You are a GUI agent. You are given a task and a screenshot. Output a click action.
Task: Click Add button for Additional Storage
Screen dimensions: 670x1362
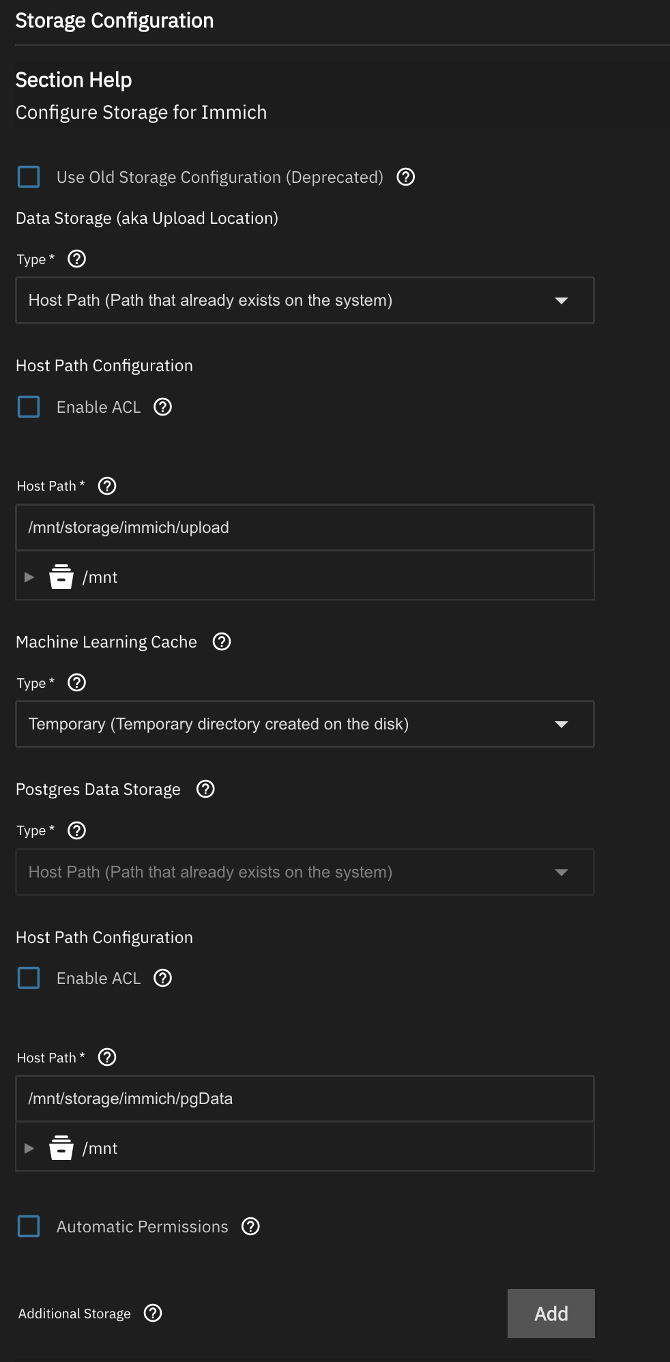point(551,1314)
